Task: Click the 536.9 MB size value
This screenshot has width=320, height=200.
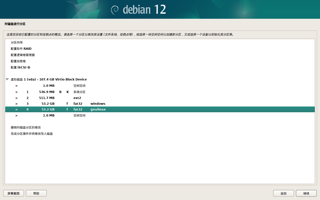Action: (x=47, y=92)
